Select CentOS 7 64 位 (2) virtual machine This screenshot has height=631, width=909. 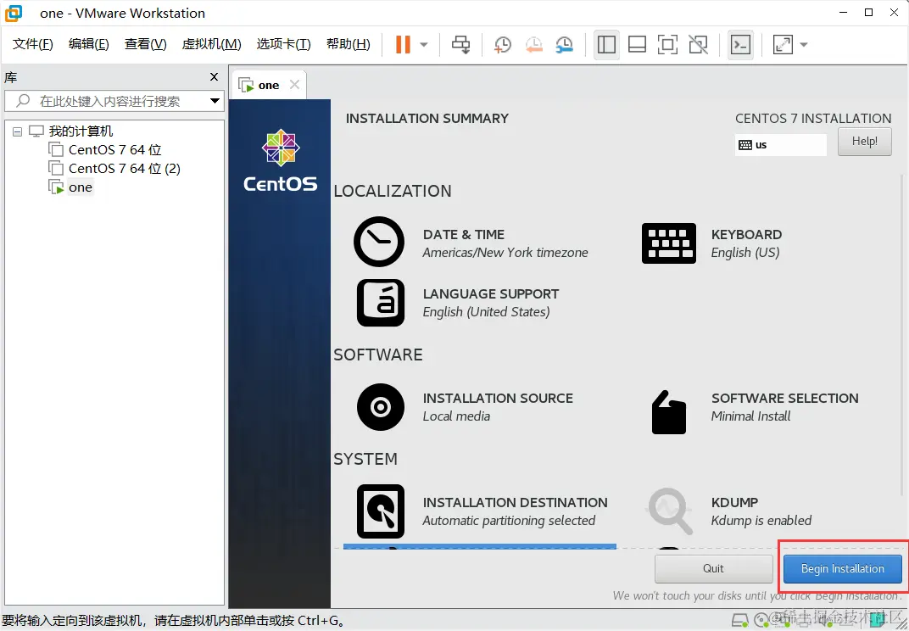[124, 168]
